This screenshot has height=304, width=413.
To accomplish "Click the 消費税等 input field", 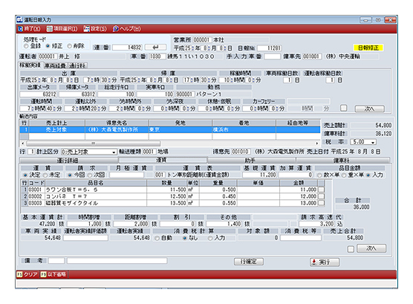I will click(x=301, y=238).
